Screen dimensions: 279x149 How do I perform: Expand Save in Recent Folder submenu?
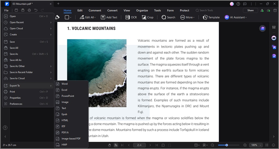[x=28, y=72]
